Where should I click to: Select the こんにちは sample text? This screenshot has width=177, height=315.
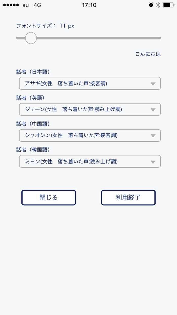[x=148, y=54]
